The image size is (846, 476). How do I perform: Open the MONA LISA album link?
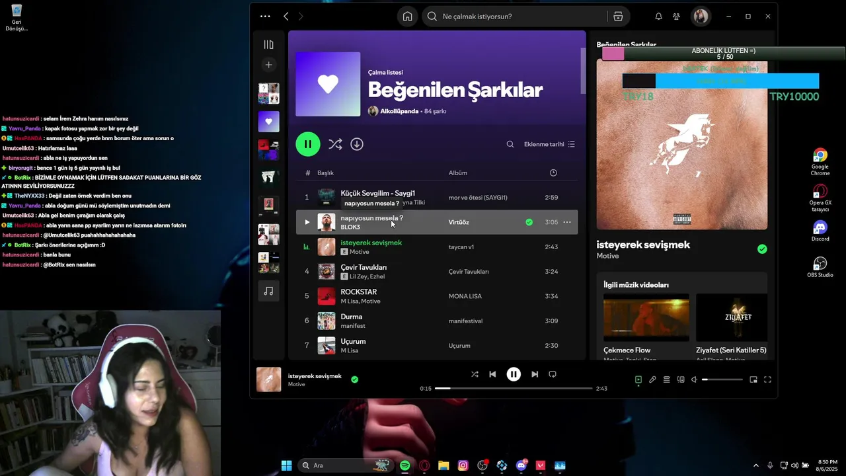(x=465, y=296)
